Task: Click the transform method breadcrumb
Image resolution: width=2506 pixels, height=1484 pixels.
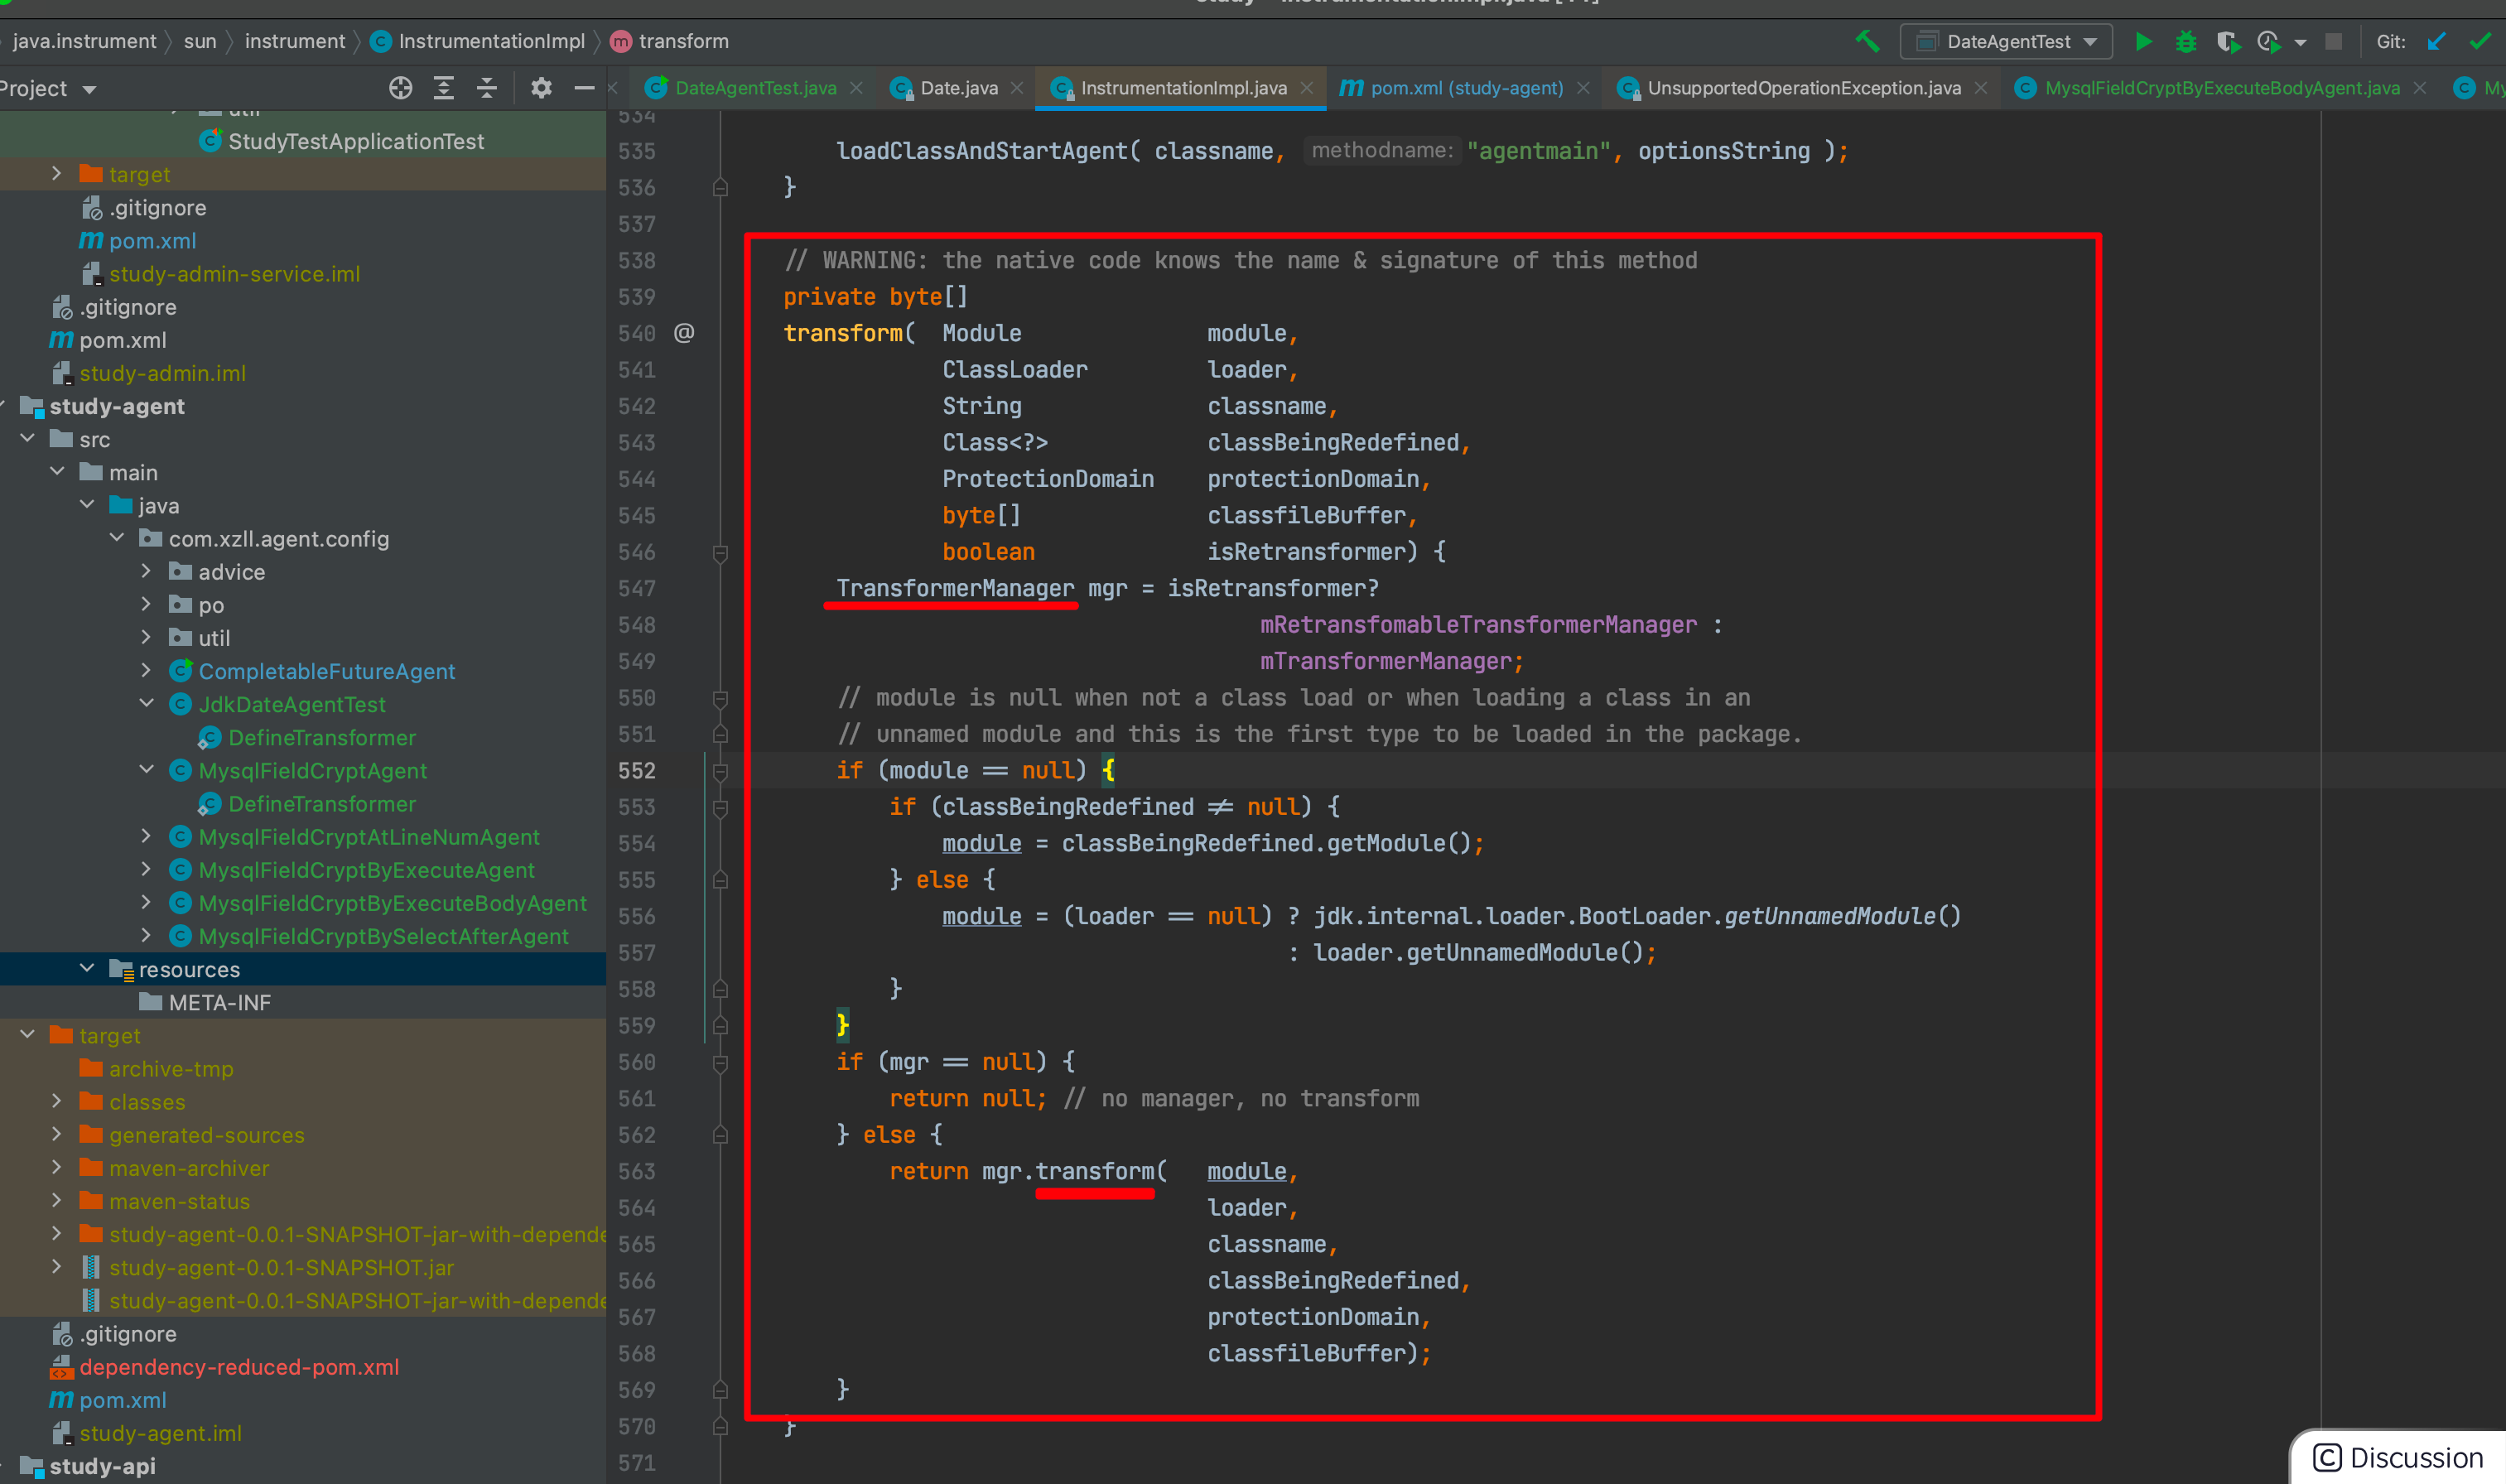Action: pos(669,41)
